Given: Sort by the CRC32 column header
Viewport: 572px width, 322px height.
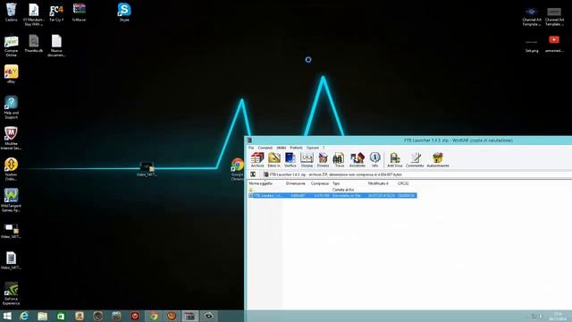Looking at the screenshot, I should (x=403, y=183).
